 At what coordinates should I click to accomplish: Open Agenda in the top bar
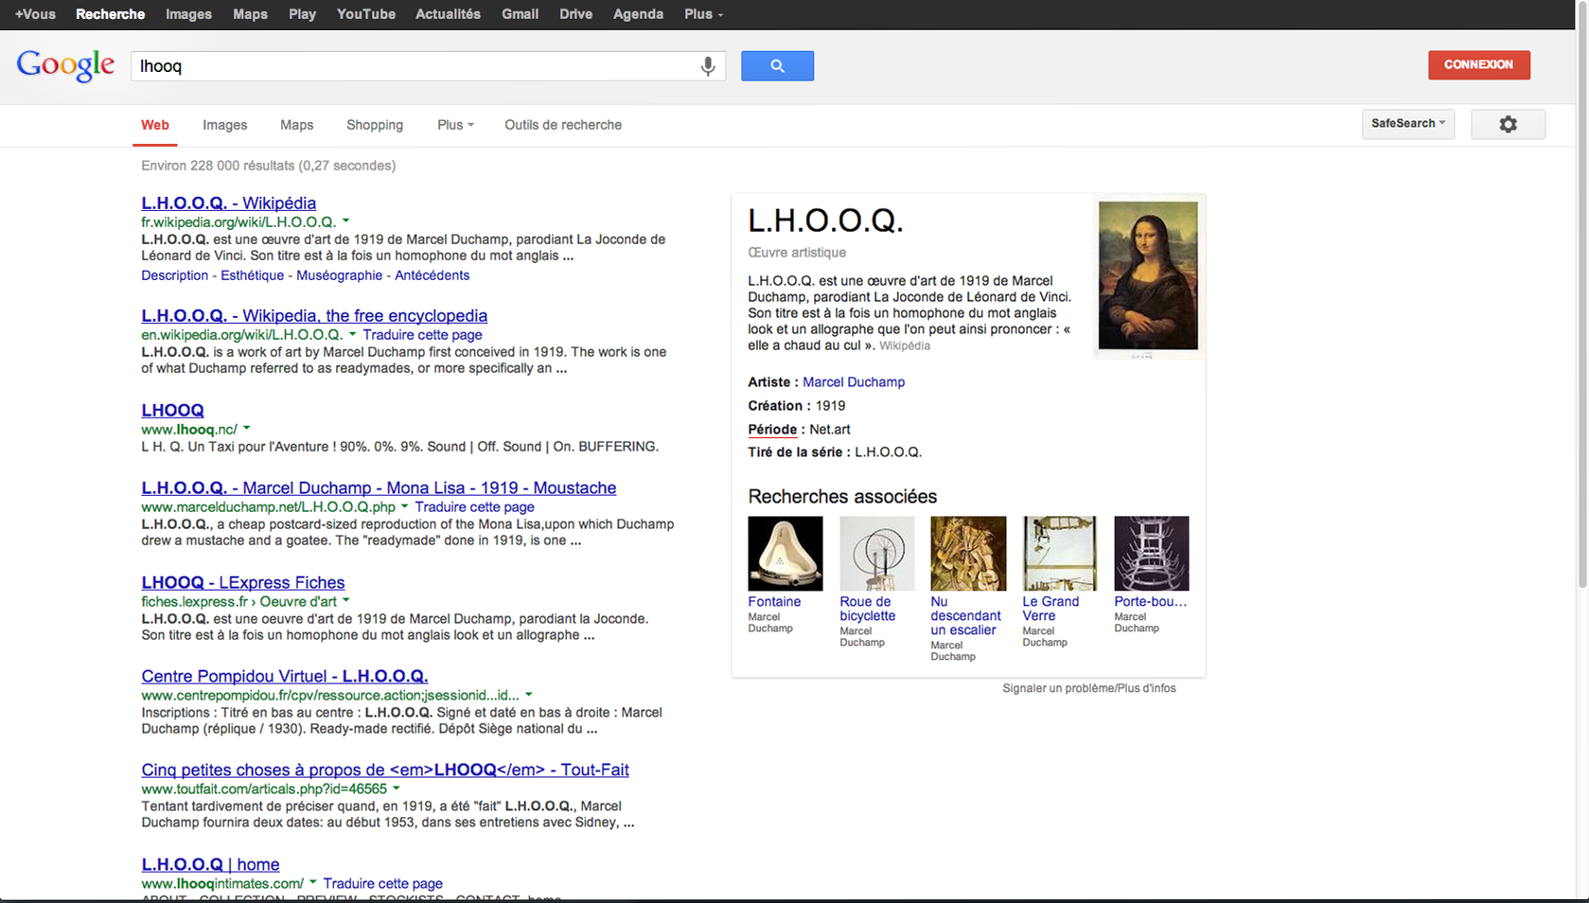pyautogui.click(x=638, y=14)
